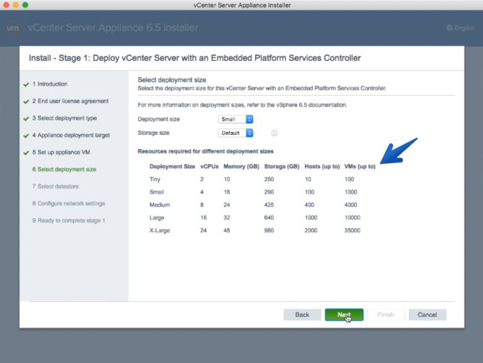Click the Large deployment size row label

point(157,217)
